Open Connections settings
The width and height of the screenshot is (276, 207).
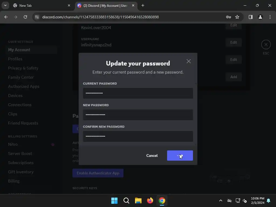[x=32, y=105]
